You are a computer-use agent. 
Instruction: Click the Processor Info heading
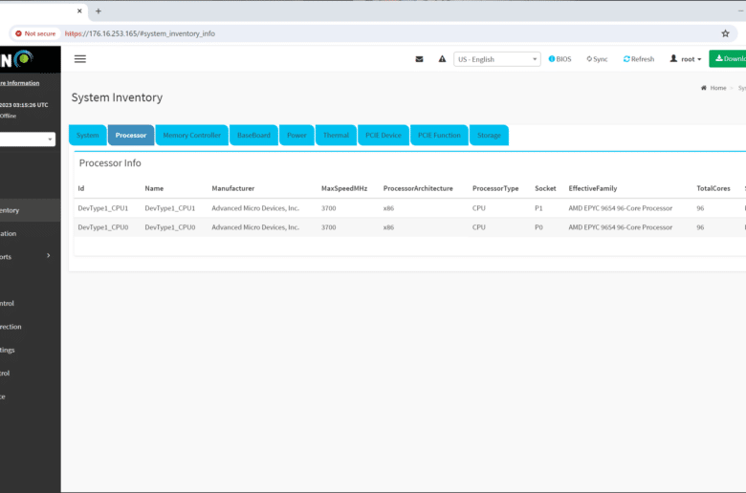pyautogui.click(x=110, y=163)
